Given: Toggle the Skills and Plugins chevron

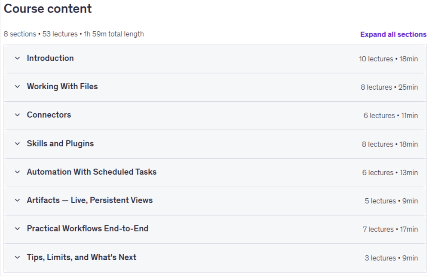Looking at the screenshot, I should pyautogui.click(x=17, y=144).
